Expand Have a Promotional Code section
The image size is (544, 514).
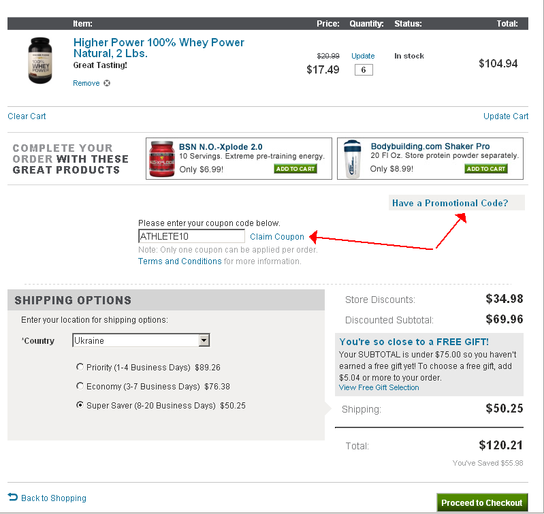point(450,203)
